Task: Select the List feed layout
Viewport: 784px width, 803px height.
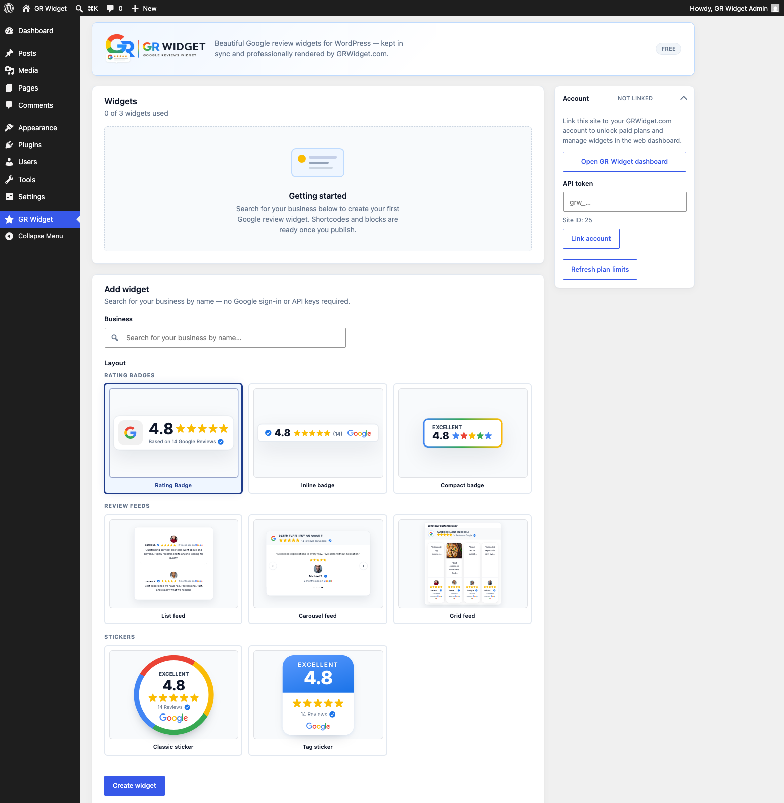Action: point(173,569)
